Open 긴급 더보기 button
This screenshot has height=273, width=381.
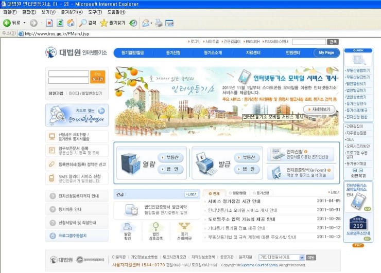click(x=191, y=194)
